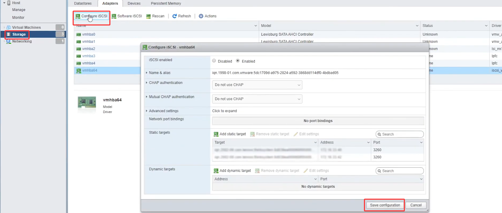Click the static targets Edit settings pencil
This screenshot has width=502, height=213.
[296, 134]
